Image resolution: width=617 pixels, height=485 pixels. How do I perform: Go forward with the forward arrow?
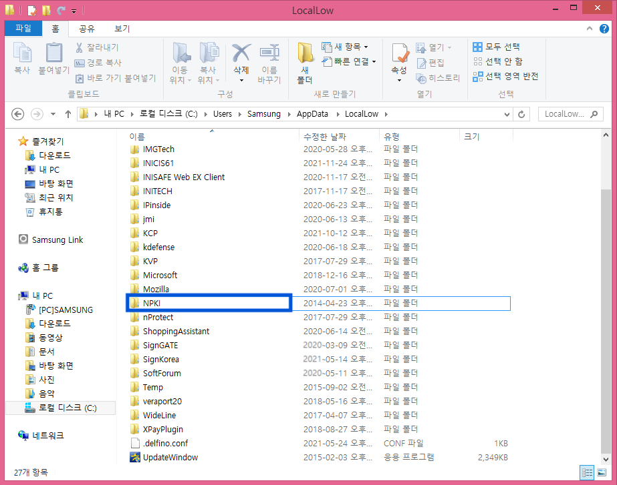37,114
